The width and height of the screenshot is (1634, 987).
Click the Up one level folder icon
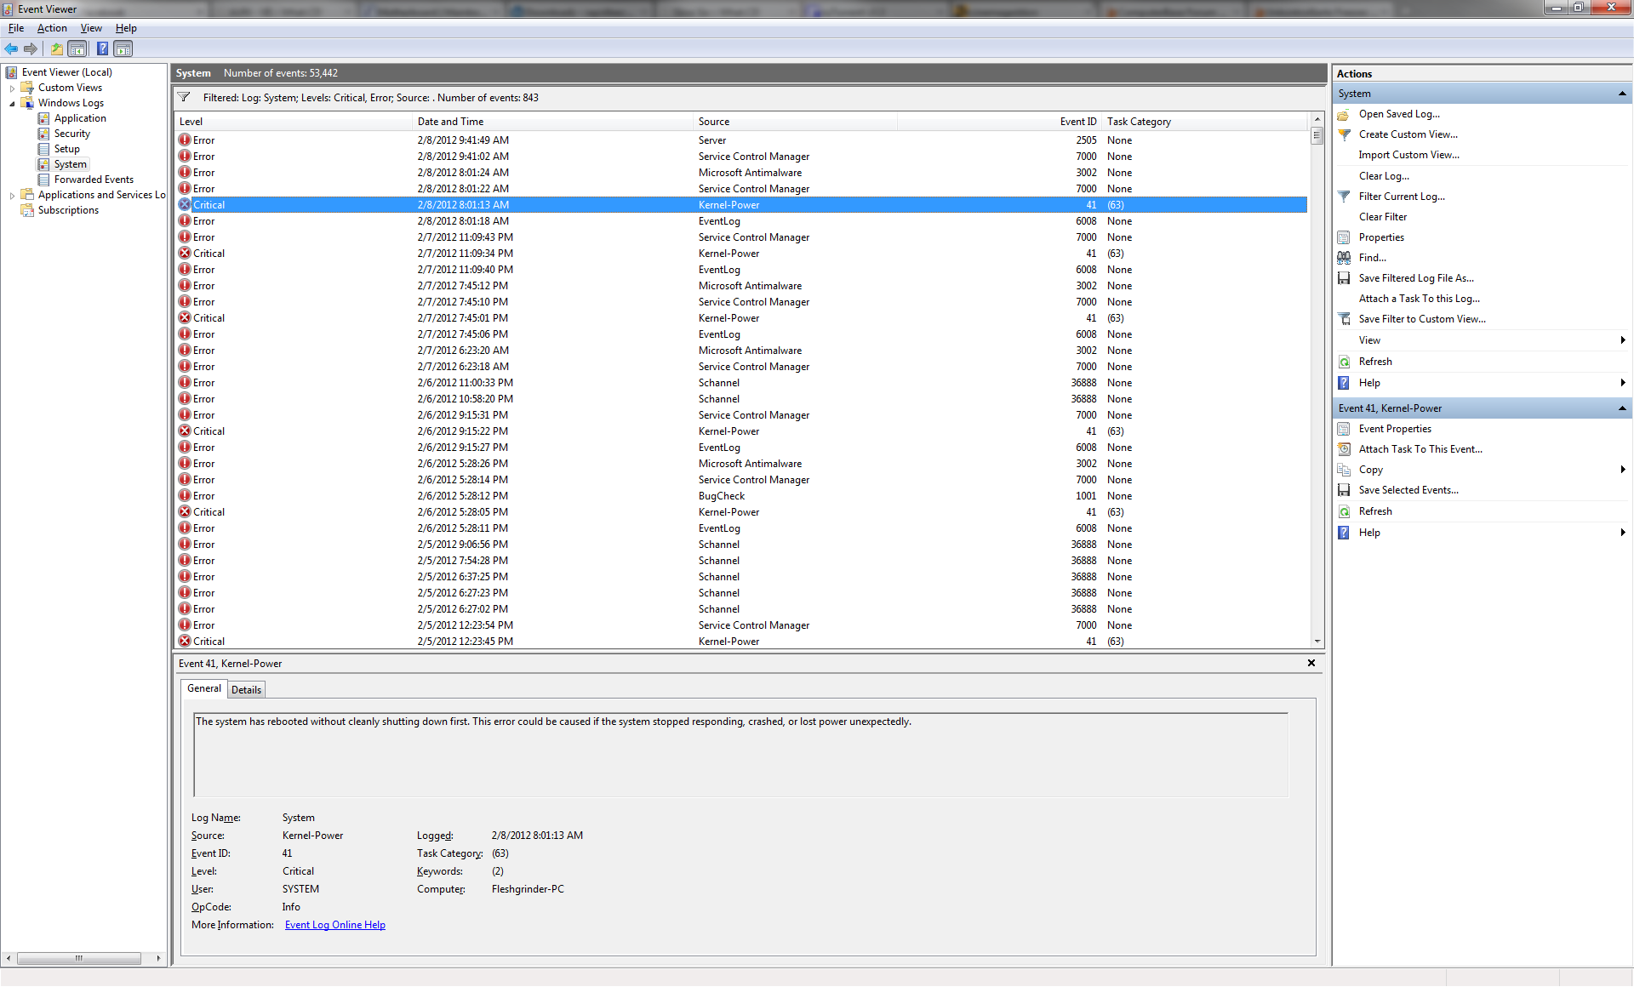(56, 49)
